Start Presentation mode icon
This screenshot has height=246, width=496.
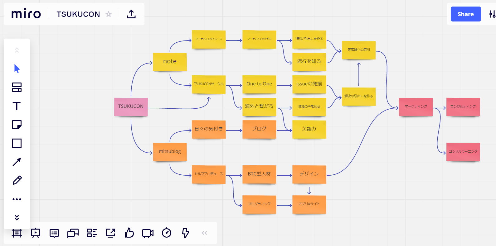pos(36,233)
